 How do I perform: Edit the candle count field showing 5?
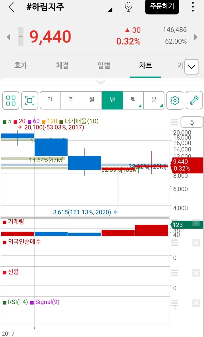click(192, 122)
